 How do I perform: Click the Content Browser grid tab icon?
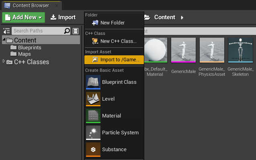pos(7,6)
